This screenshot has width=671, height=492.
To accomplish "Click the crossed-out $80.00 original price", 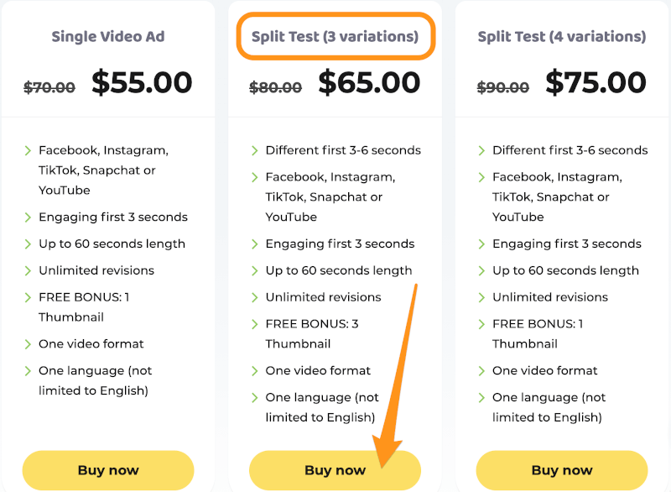I will point(276,87).
